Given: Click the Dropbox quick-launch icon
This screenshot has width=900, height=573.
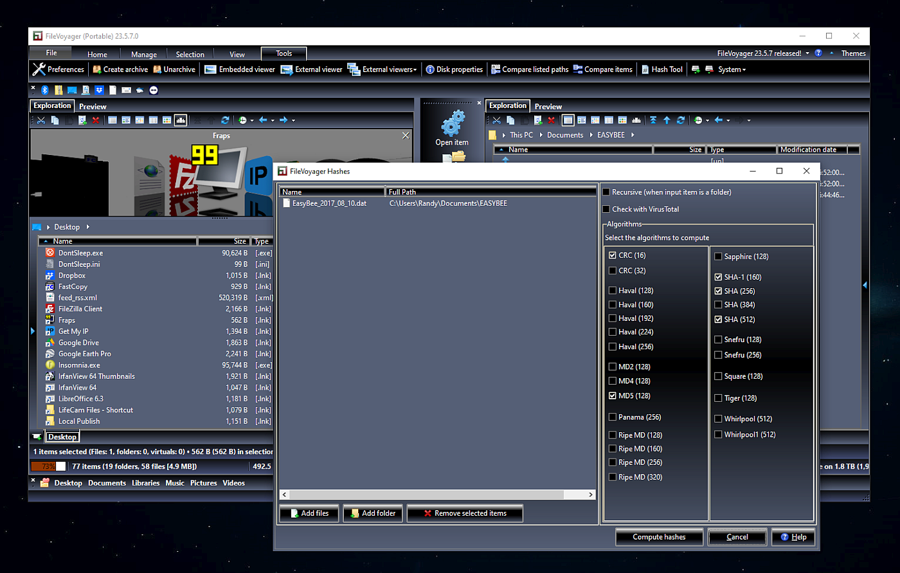Looking at the screenshot, I should coord(99,90).
